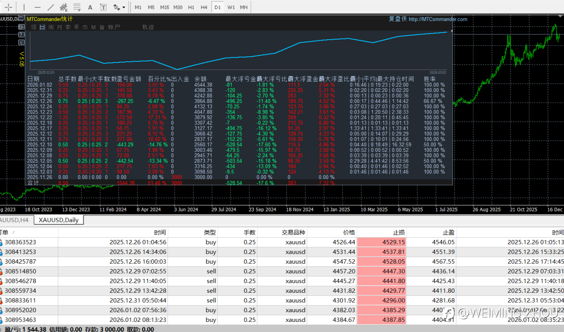Switch chart to the H4 timeframe
The width and height of the screenshot is (564, 332).
pos(204,7)
